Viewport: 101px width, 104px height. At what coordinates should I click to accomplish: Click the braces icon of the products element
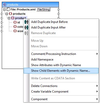(10, 14)
